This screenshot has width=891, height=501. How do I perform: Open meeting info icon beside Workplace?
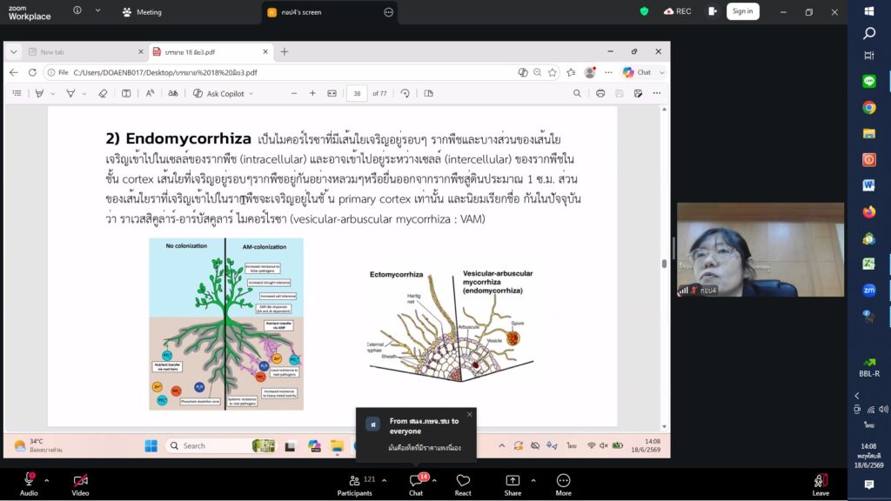coord(77,10)
